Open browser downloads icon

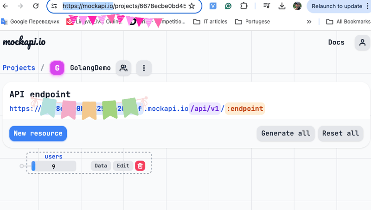282,6
